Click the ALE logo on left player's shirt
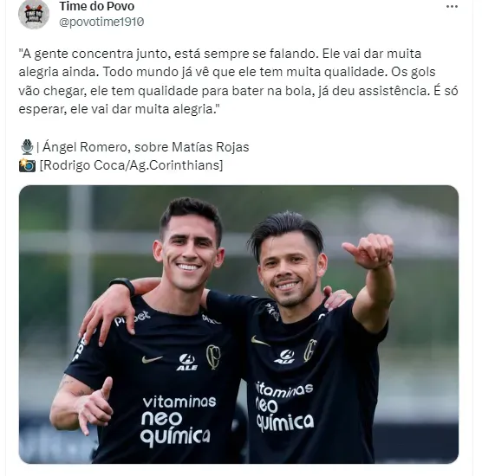This screenshot has width=482, height=476. click(x=187, y=362)
